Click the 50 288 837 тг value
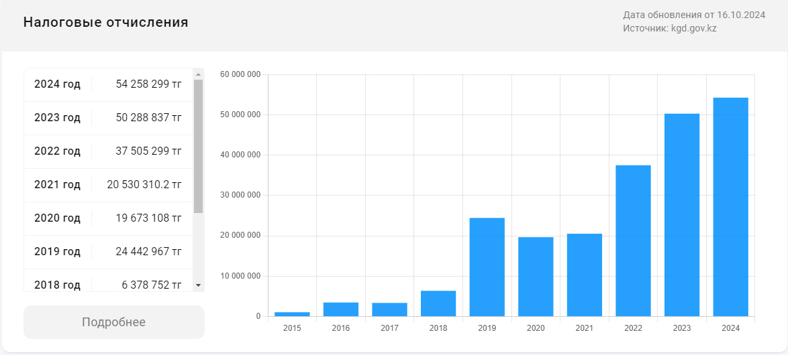The image size is (788, 355). (149, 118)
